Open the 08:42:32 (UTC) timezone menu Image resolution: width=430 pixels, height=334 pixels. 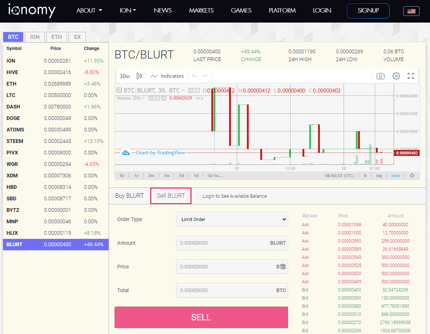340,176
